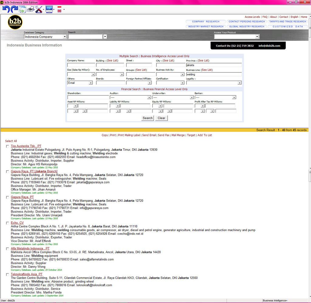Tick the checkbox for Tira Austenite Tbk., PT
311x303 pixels.
click(8, 146)
